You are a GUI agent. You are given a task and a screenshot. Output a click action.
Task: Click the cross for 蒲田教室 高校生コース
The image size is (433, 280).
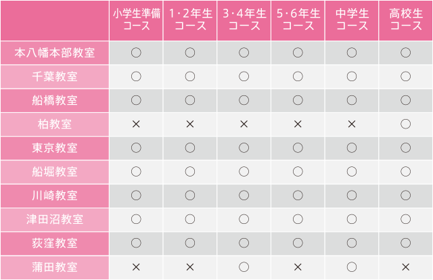405,267
